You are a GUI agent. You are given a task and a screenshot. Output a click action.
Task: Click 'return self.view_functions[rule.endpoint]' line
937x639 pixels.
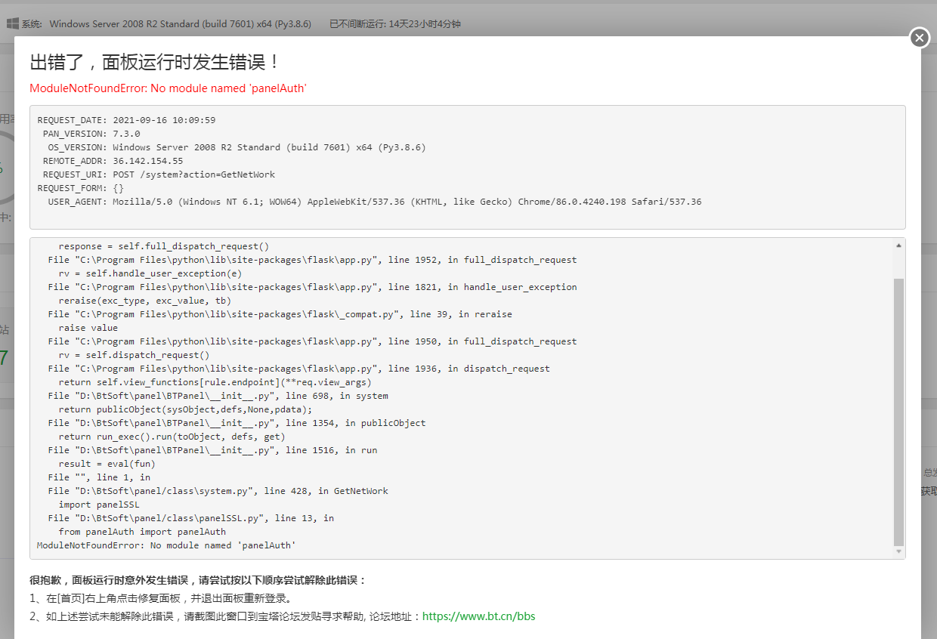point(215,382)
